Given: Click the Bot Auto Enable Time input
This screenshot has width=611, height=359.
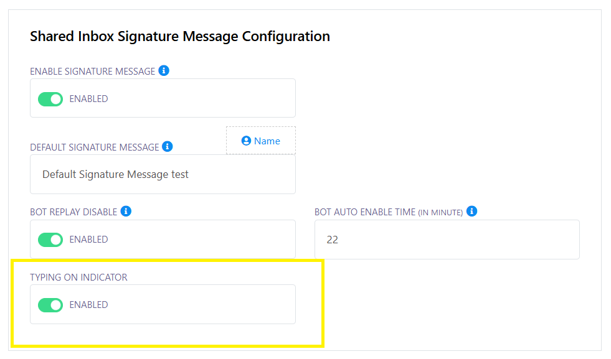Looking at the screenshot, I should (447, 240).
